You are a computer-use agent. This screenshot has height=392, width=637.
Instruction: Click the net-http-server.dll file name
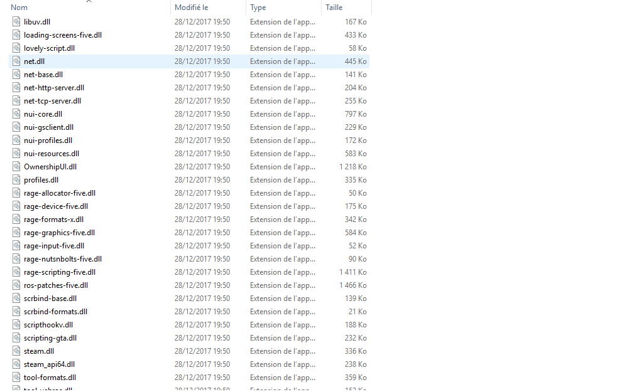(54, 88)
